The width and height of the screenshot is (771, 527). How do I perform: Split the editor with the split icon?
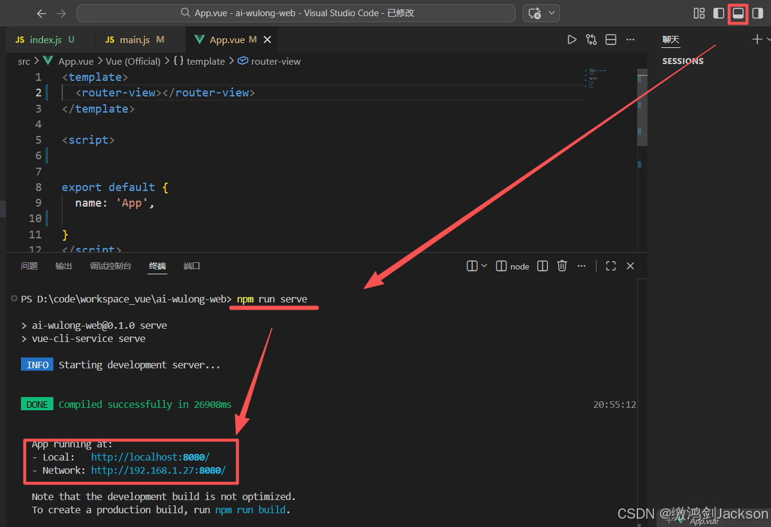[611, 40]
